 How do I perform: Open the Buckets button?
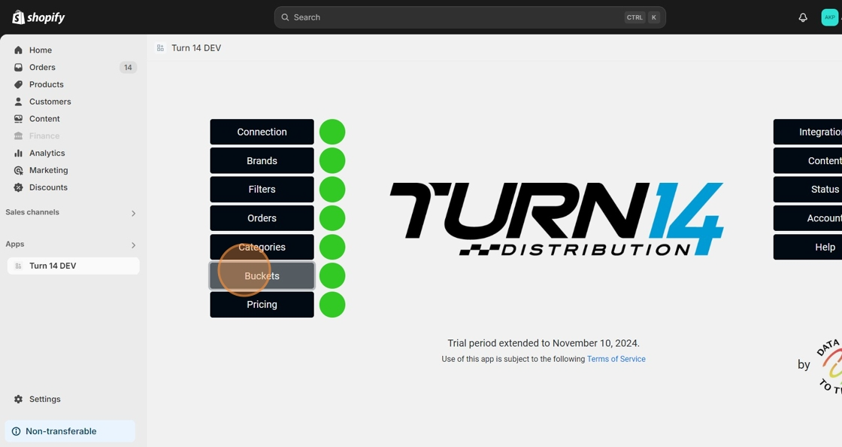262,275
